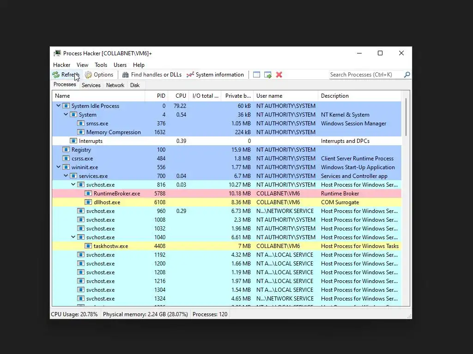Click icon of svchost.exe PID 1032
The height and width of the screenshot is (354, 473).
(80, 228)
